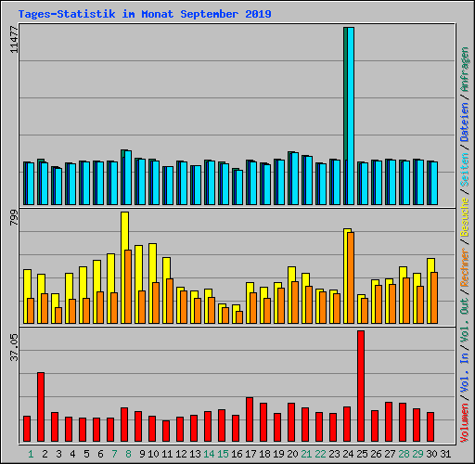
Task: Click the tallest cyan bar above day 24
Action: (351, 116)
